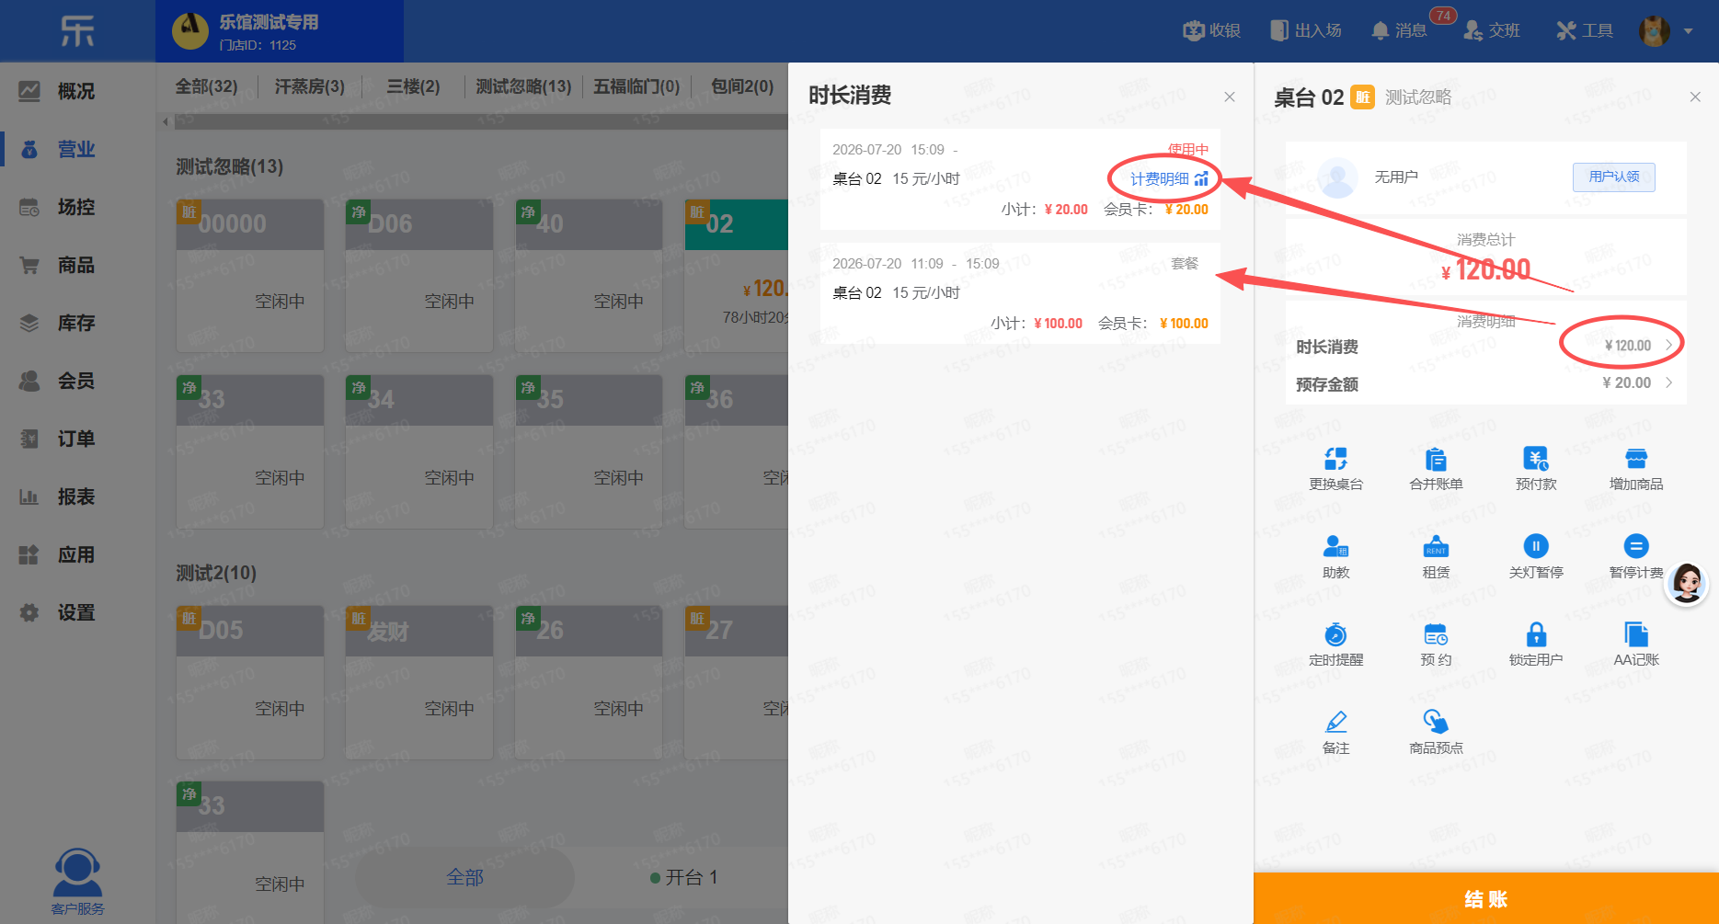1719x924 pixels.
Task: Click the 增加商品 add goods icon
Action: (1636, 459)
